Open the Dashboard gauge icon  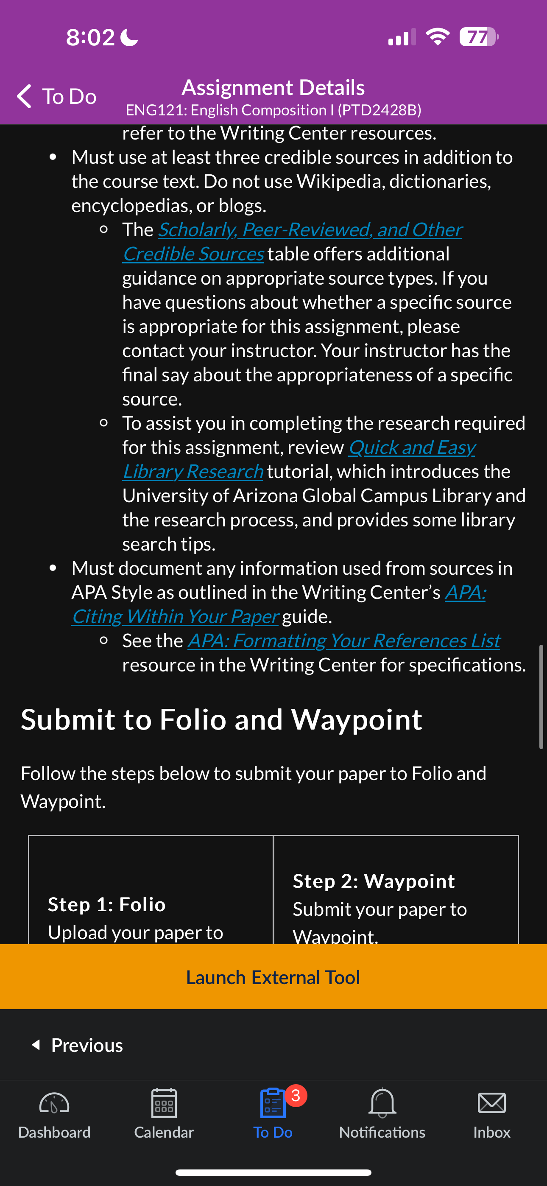tap(54, 1103)
